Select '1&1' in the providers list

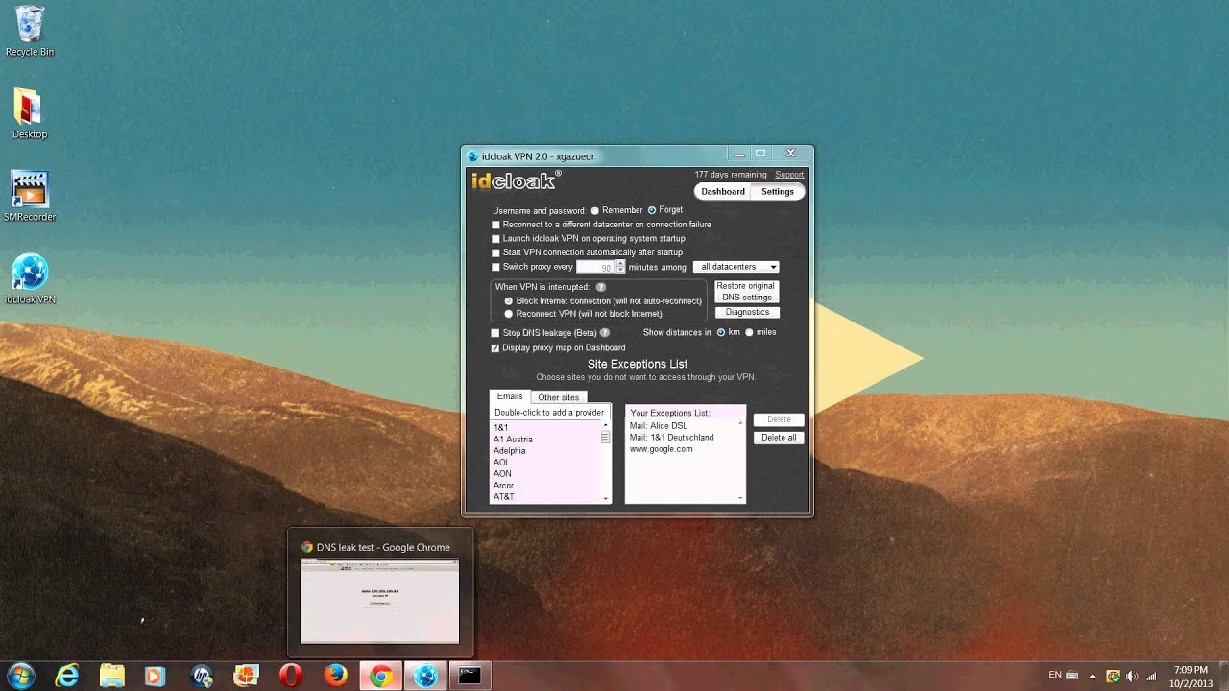tap(501, 428)
